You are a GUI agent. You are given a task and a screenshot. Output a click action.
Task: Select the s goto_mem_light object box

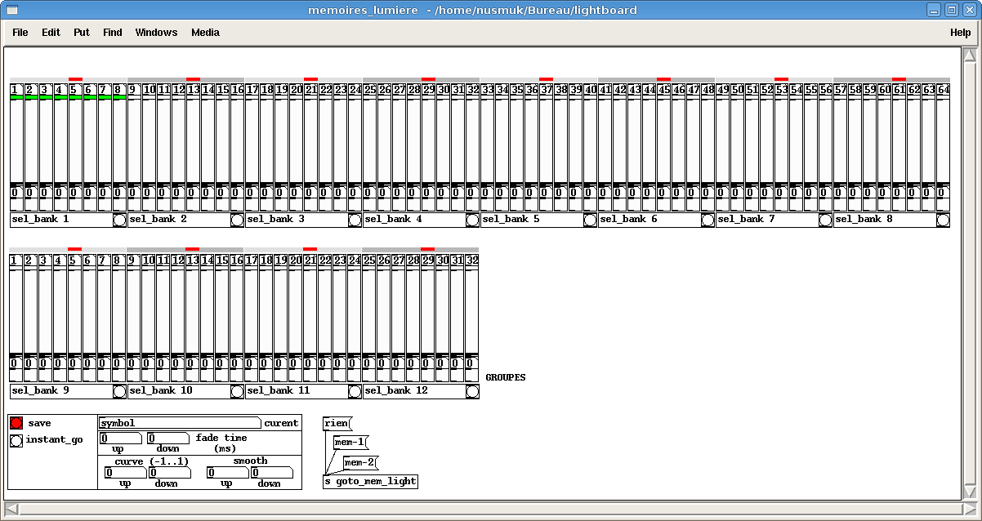(370, 482)
